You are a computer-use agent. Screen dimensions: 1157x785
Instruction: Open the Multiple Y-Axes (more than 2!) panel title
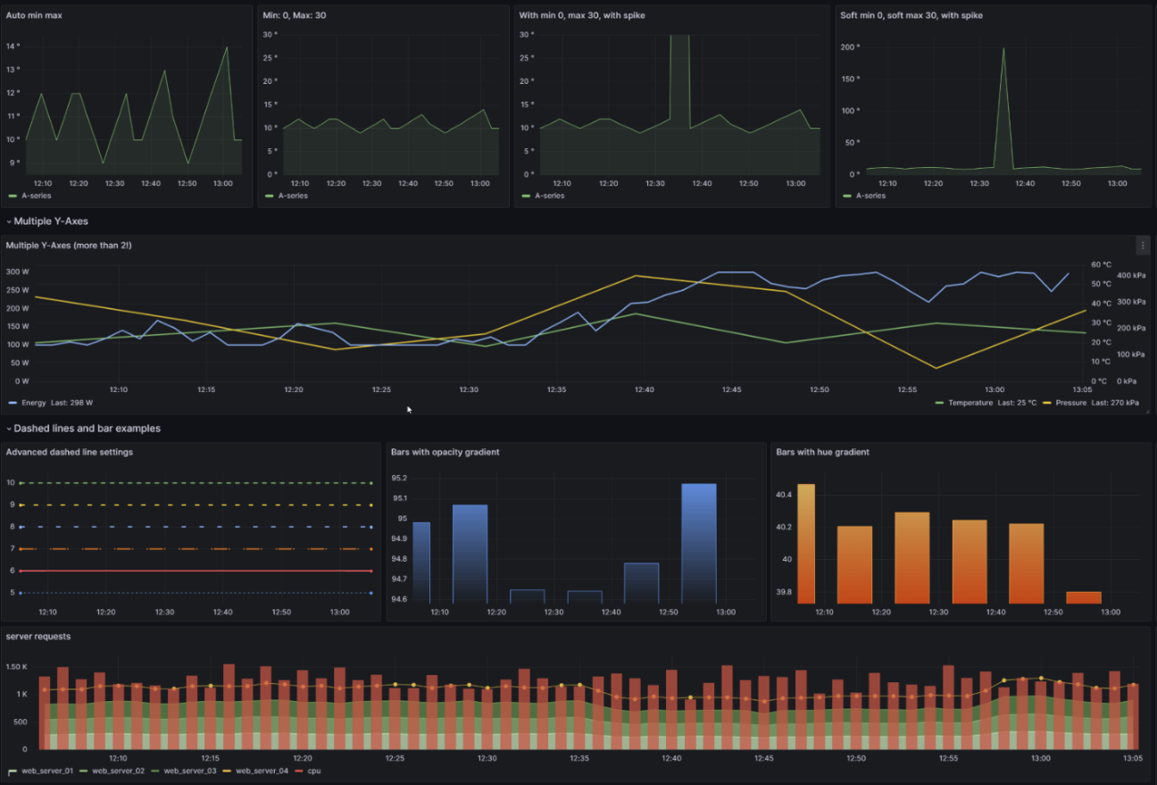click(x=69, y=245)
